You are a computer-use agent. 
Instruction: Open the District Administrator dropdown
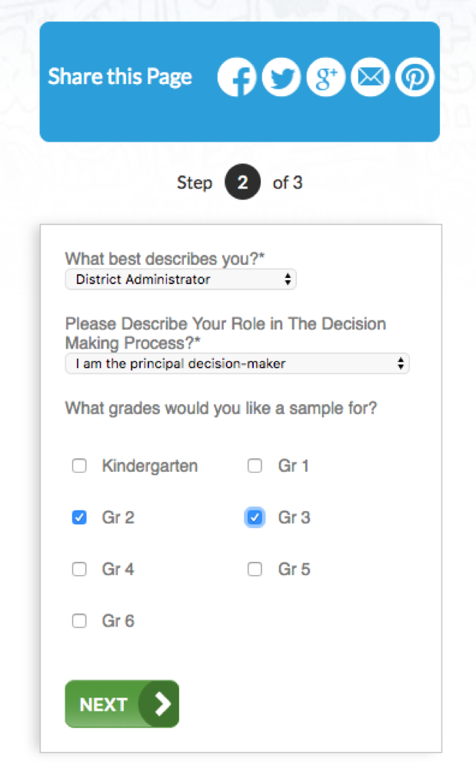pos(181,279)
